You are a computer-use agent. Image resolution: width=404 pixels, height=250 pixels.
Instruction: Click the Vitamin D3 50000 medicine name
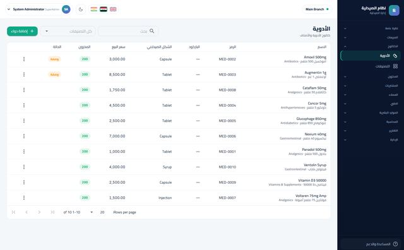click(x=312, y=180)
